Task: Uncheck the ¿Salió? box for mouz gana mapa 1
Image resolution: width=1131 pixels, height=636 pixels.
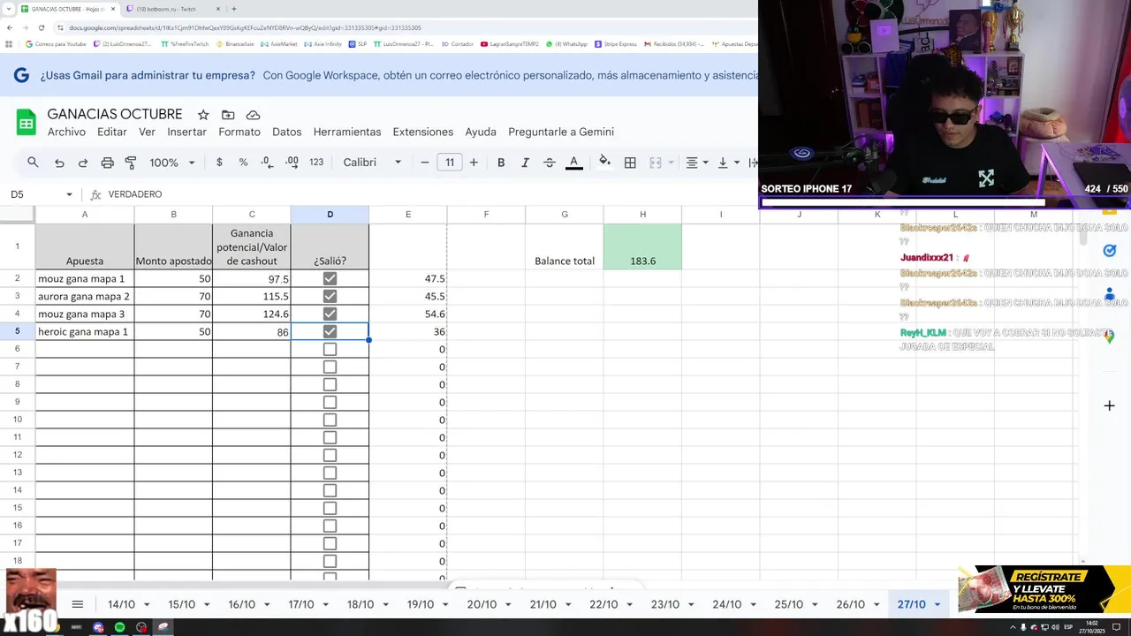Action: pos(330,278)
